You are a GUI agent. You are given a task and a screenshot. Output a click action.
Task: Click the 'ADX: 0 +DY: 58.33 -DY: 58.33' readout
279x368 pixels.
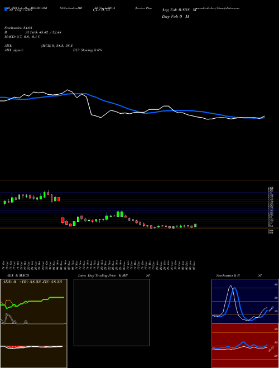32,282
